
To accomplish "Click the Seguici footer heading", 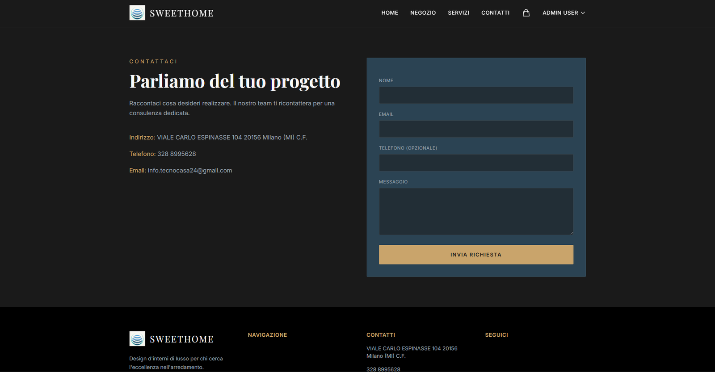I will 496,335.
